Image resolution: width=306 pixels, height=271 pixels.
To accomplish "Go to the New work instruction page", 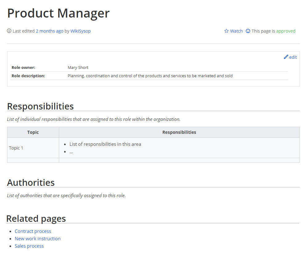I will pyautogui.click(x=38, y=239).
